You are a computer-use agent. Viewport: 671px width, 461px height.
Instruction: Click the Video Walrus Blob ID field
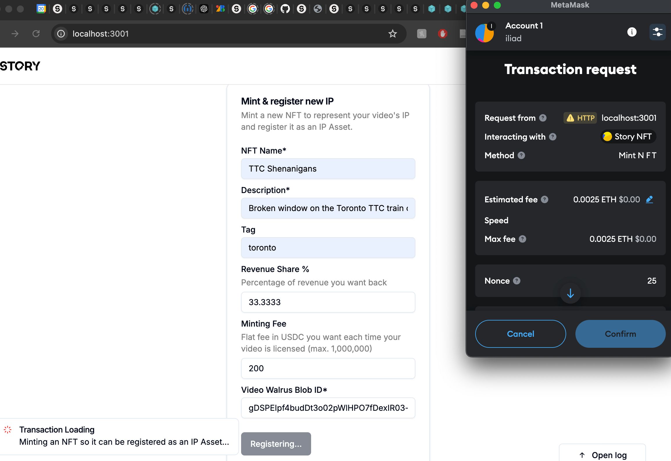pyautogui.click(x=328, y=408)
